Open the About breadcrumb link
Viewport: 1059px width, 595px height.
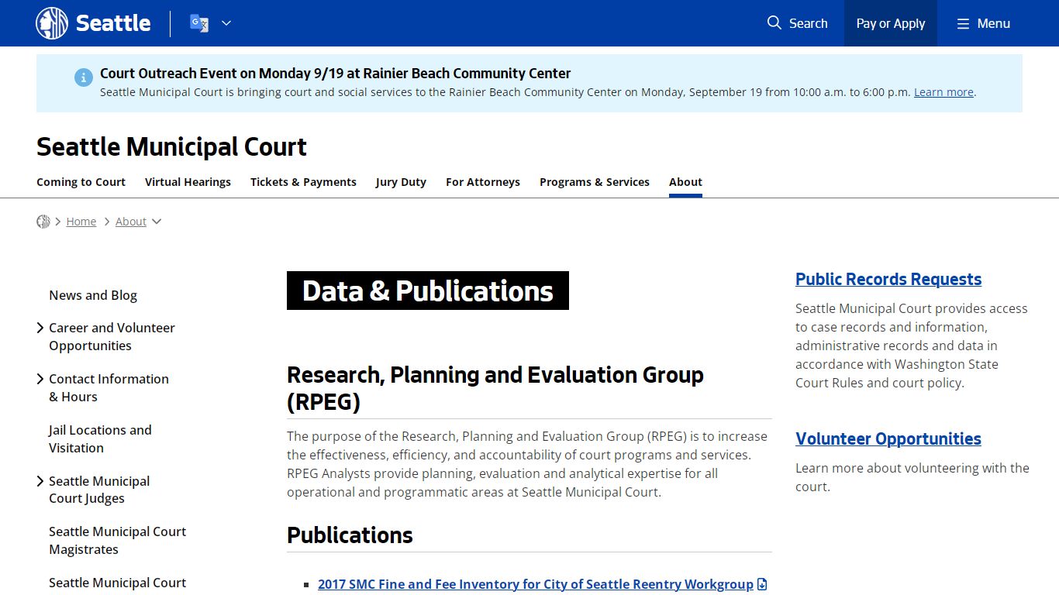pyautogui.click(x=131, y=222)
